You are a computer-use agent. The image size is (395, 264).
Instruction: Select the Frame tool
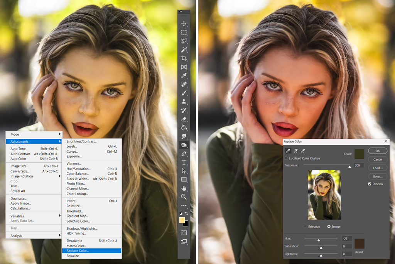tap(184, 67)
